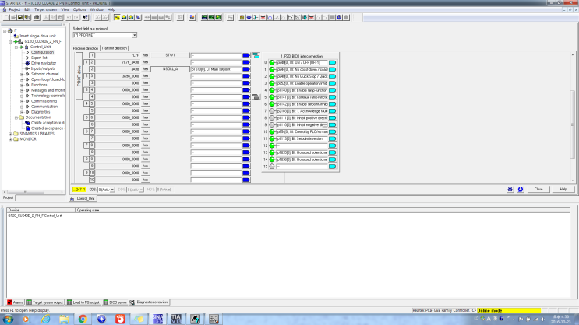Click the Close button
579x325 pixels.
[538, 190]
